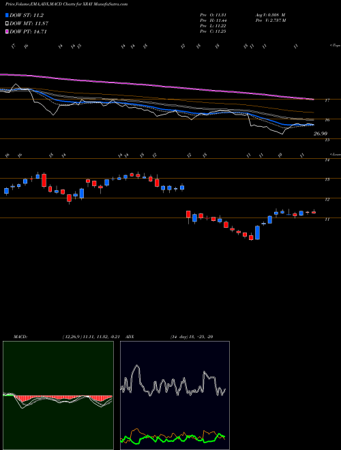Click the 11 price axis label

pos(327,220)
